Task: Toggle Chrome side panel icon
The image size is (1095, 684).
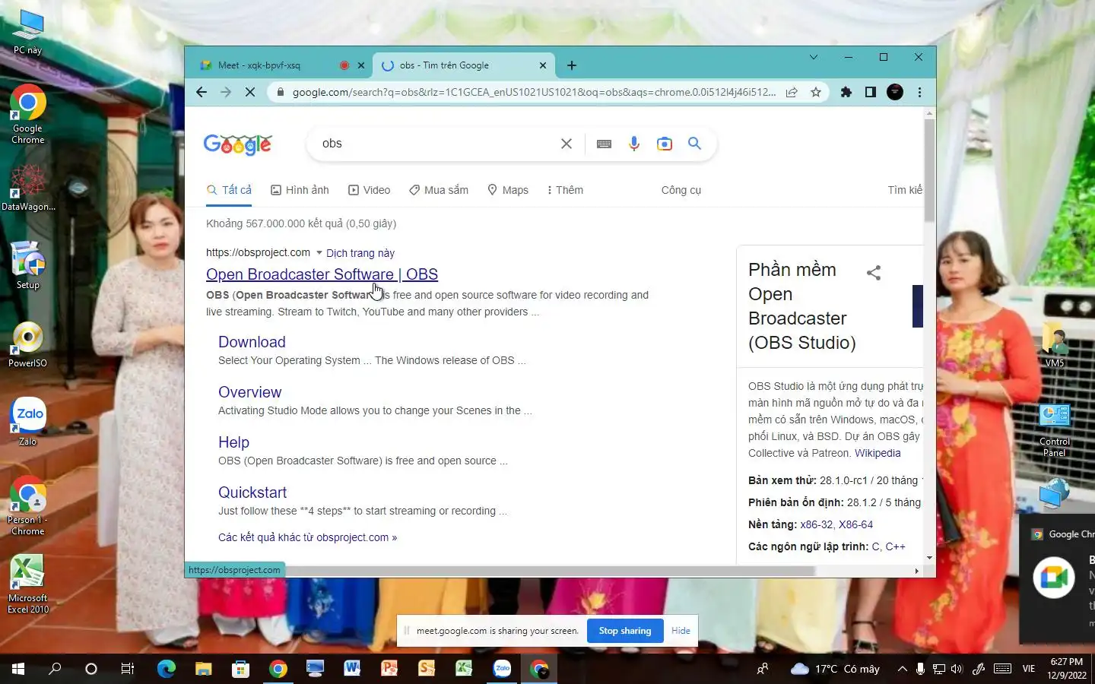Action: 871,92
